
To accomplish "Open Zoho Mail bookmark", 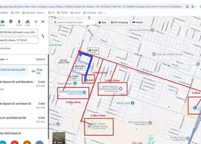I will (x=34, y=13).
